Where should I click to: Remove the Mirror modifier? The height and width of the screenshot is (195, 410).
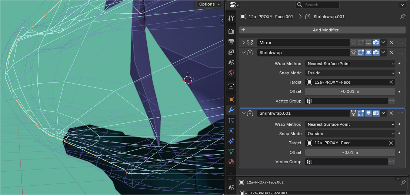point(391,42)
